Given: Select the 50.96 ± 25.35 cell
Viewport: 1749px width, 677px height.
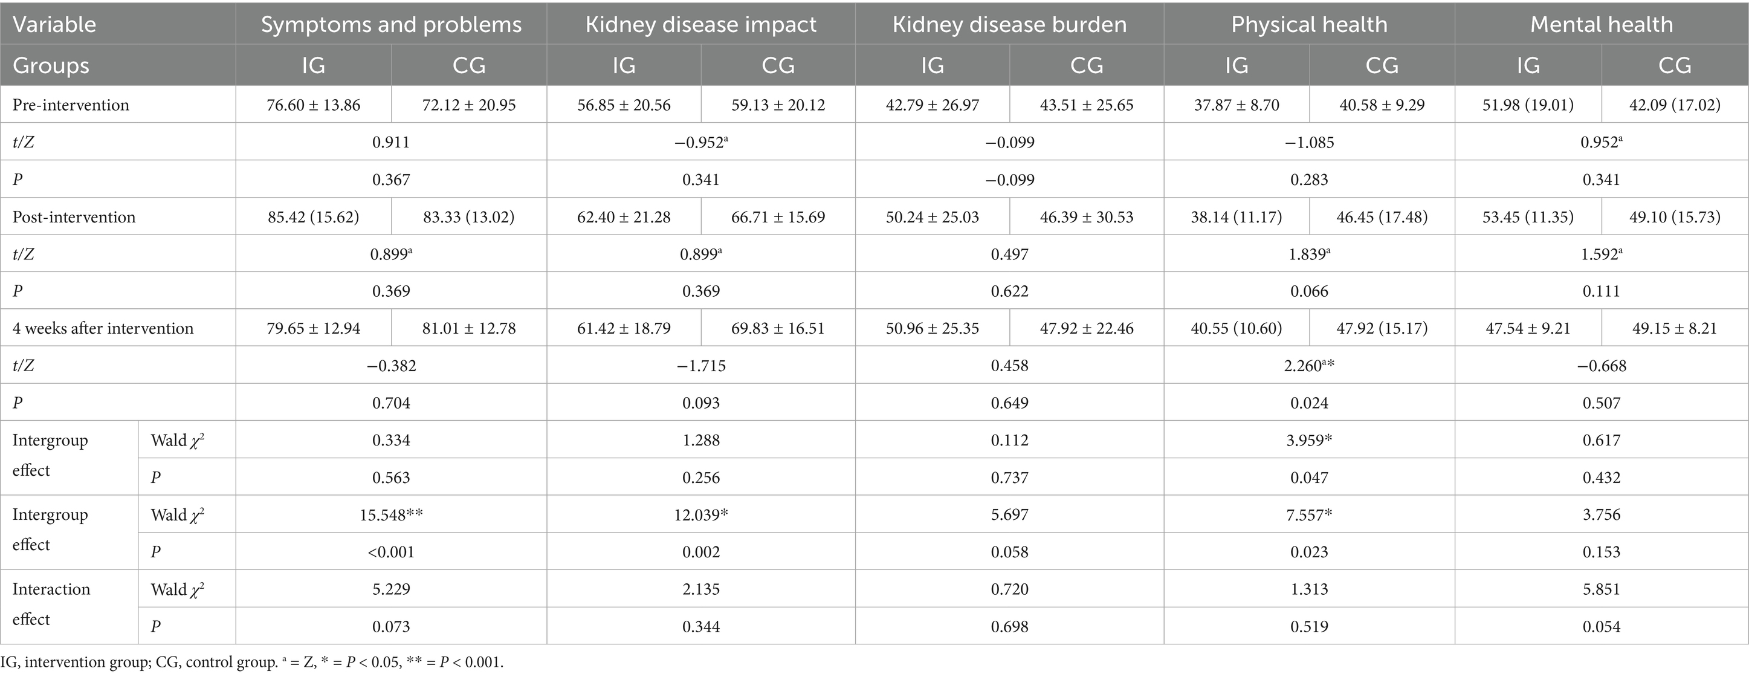Looking at the screenshot, I should 932,329.
